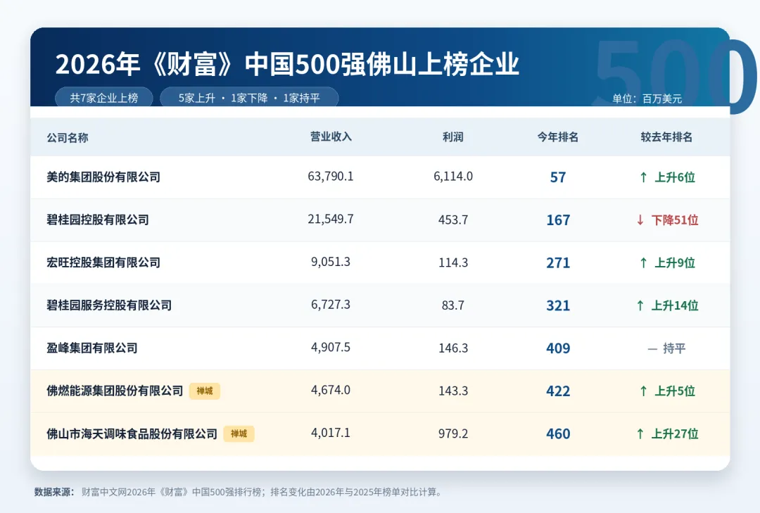Click revenue value 4,017.1
Image resolution: width=760 pixels, height=513 pixels.
[x=331, y=433]
